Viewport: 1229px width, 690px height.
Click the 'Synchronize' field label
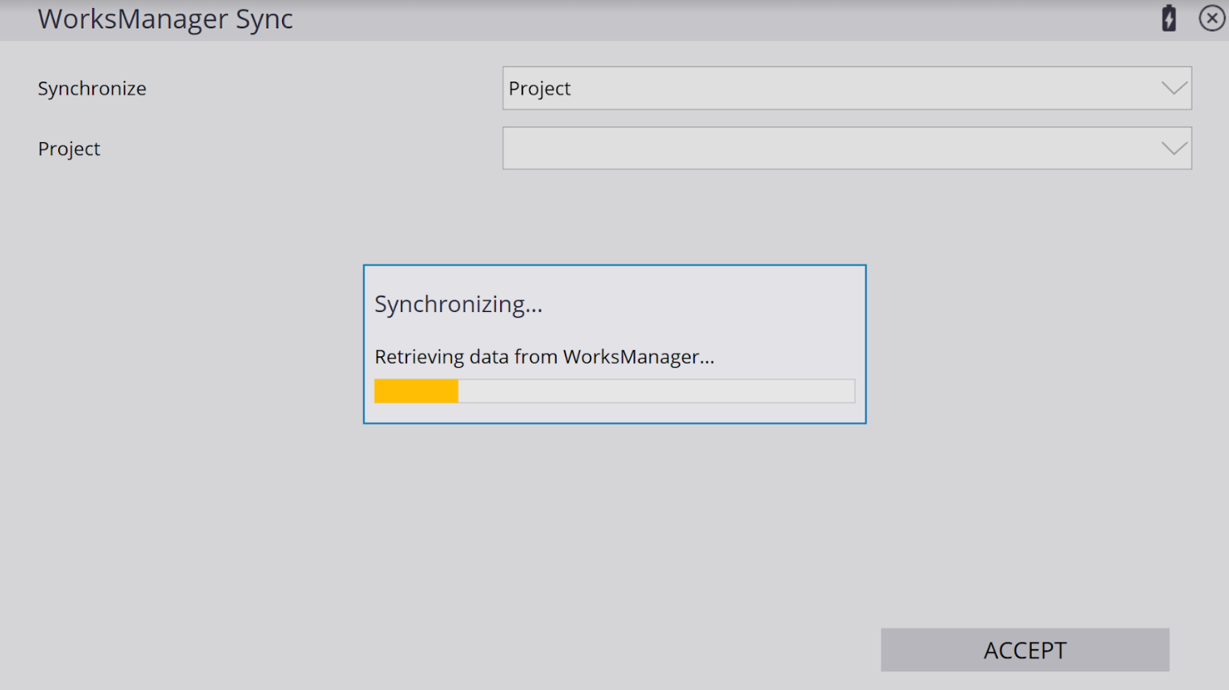point(92,88)
